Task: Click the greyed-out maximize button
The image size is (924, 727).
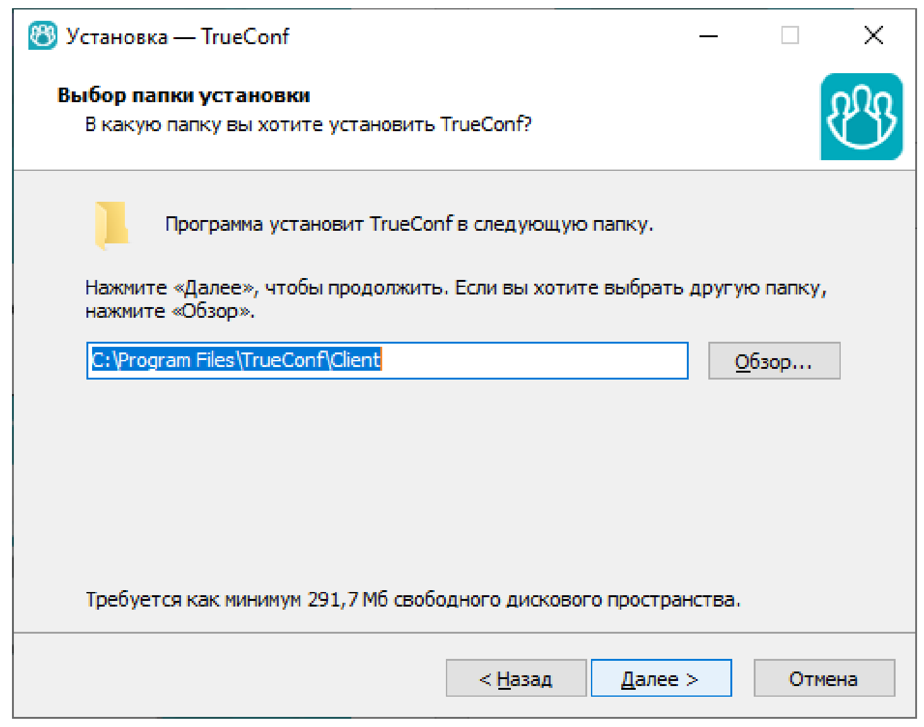Action: (x=790, y=35)
